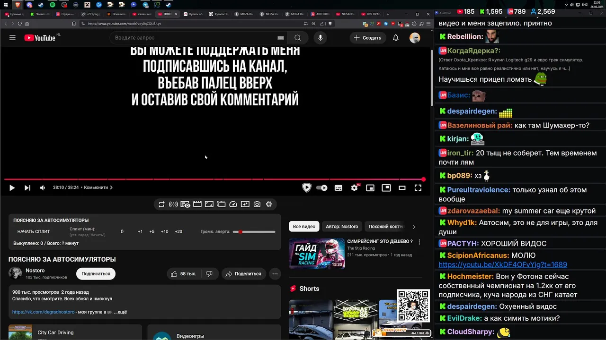The height and width of the screenshot is (340, 606).
Task: Open picture-in-picture player button
Action: pos(386,187)
